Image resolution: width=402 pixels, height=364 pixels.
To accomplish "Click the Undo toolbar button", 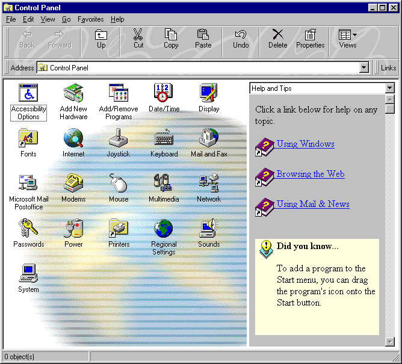I will click(241, 39).
